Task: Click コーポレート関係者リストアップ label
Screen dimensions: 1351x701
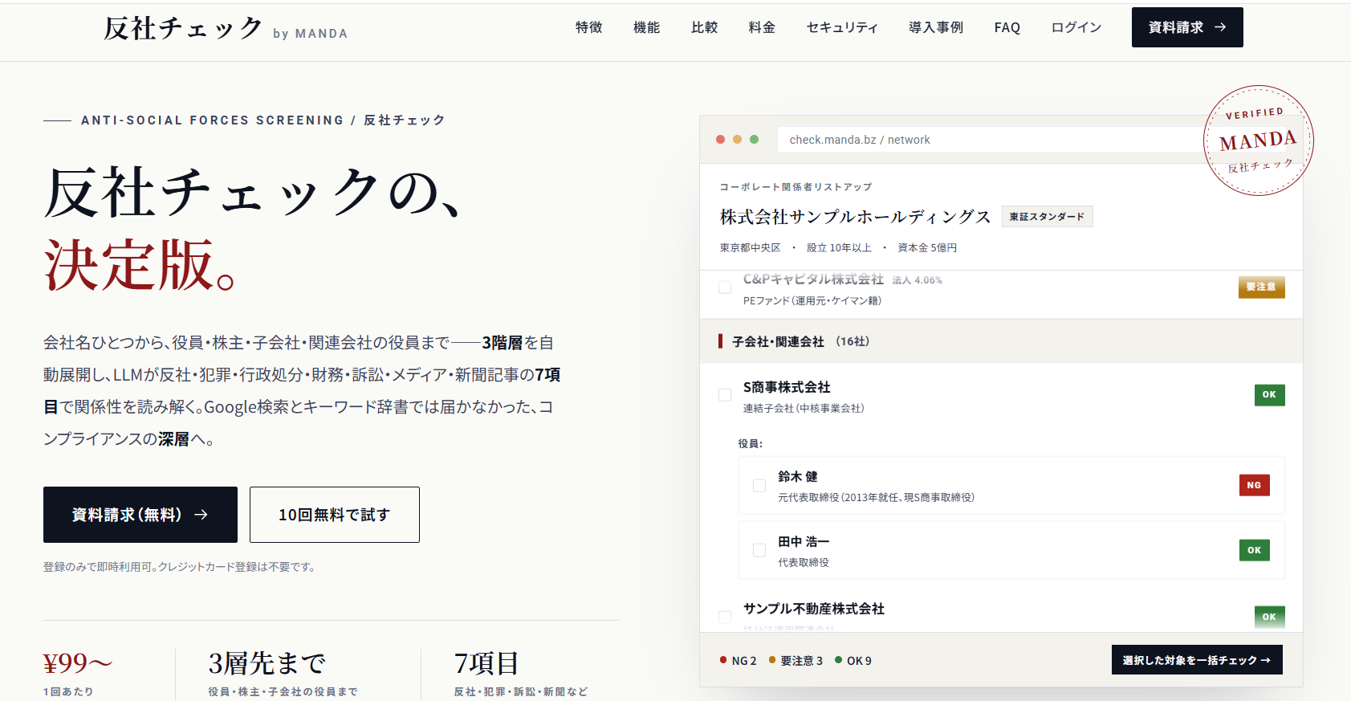Action: click(x=796, y=187)
